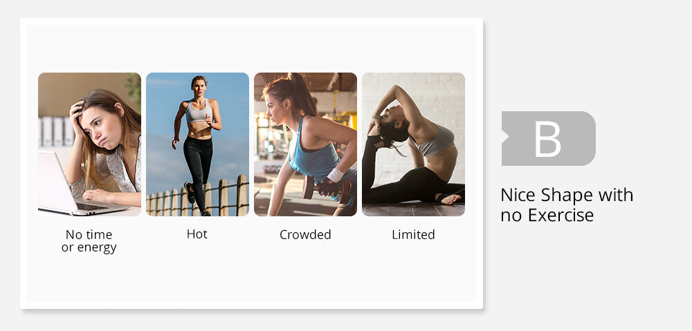
Task: Open the dumbbell workout photo
Action: click(305, 144)
